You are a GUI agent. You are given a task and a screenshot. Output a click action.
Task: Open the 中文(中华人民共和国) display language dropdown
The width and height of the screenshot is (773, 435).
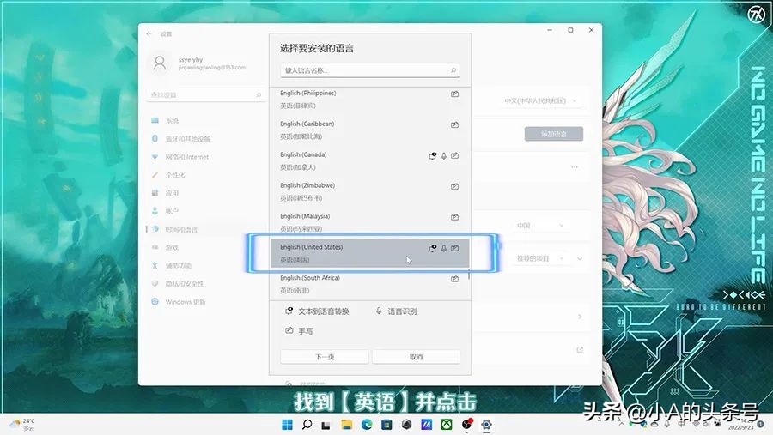[x=540, y=100]
